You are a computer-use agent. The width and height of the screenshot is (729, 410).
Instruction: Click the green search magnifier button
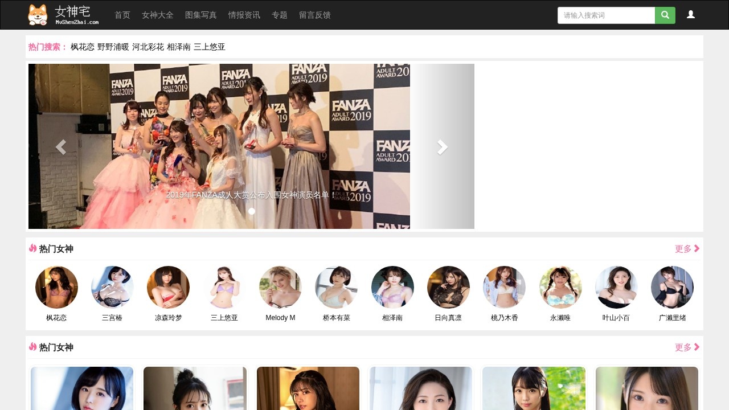point(665,15)
